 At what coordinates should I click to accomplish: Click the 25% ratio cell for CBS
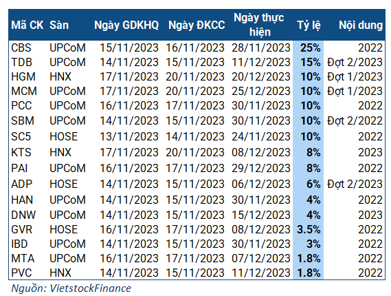point(310,47)
